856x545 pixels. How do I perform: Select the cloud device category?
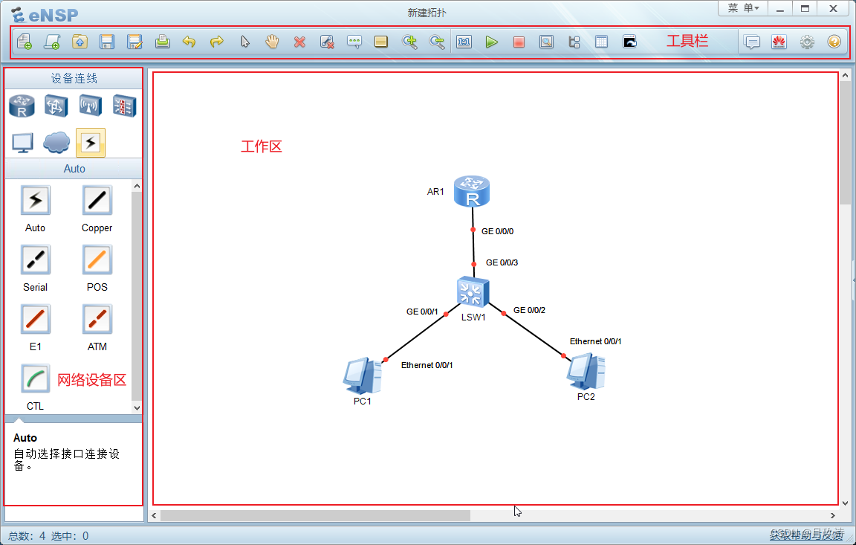(x=56, y=143)
